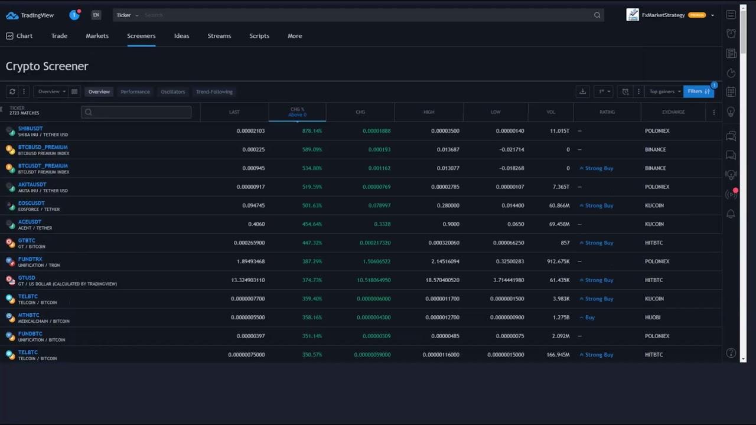Click the EN language selector
This screenshot has height=425, width=756.
(96, 15)
